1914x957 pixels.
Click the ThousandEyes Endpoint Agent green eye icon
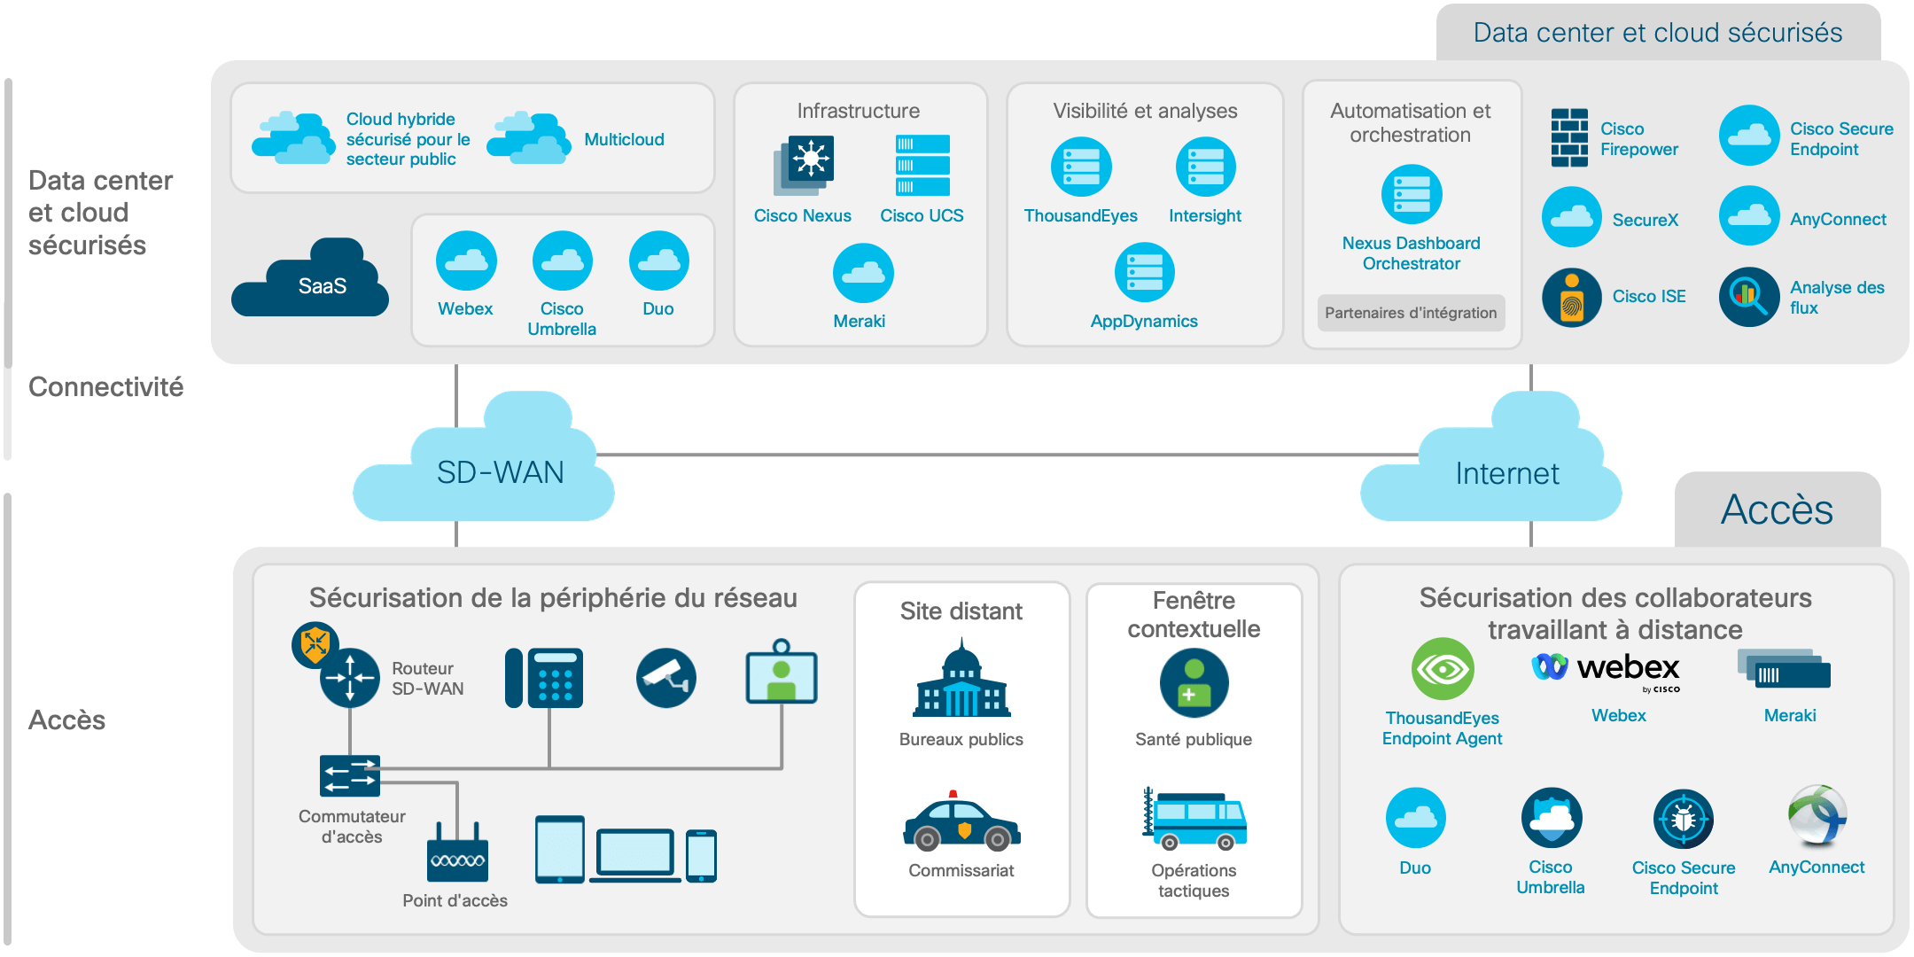coord(1443,669)
